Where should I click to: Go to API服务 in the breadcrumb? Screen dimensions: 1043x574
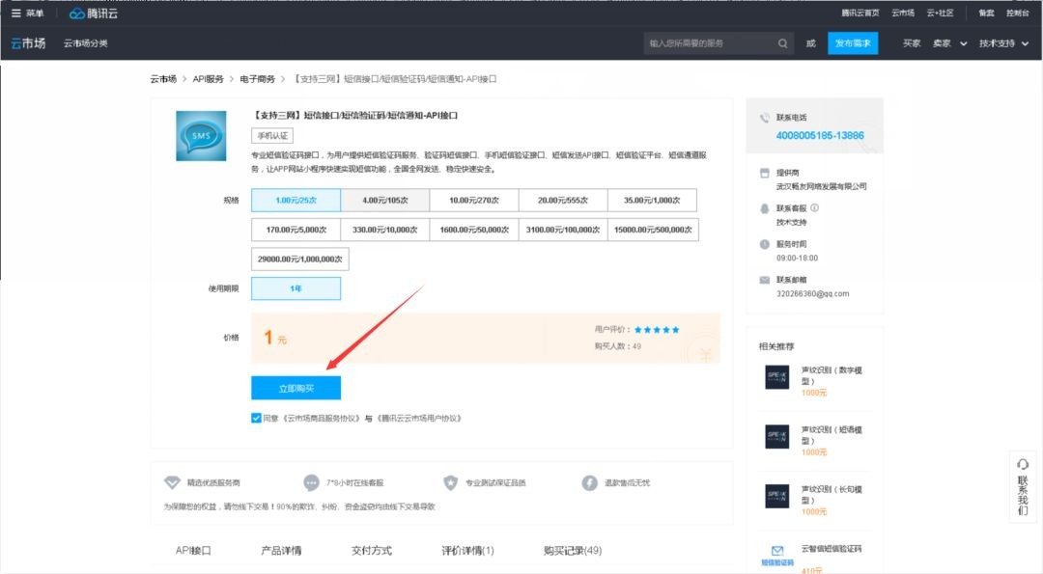point(209,79)
